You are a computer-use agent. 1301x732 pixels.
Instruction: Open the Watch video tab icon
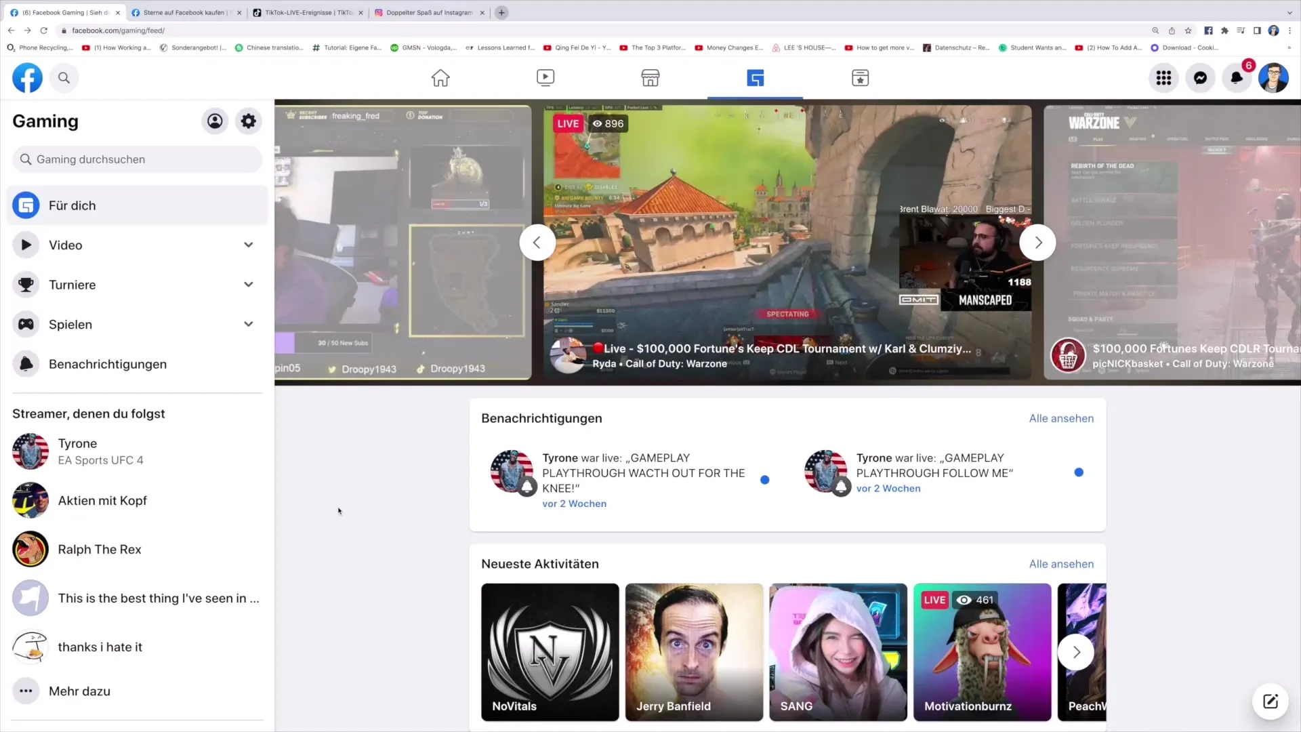[x=545, y=78]
